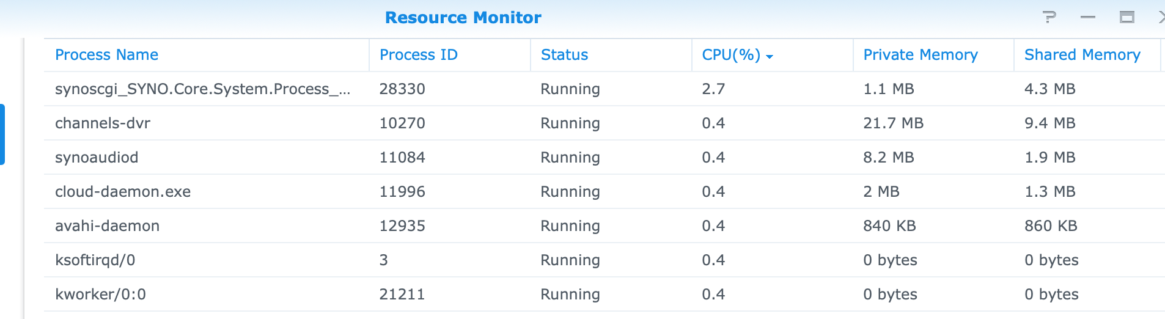Select the channels-dvr process row
This screenshot has height=319, width=1165.
pos(103,123)
